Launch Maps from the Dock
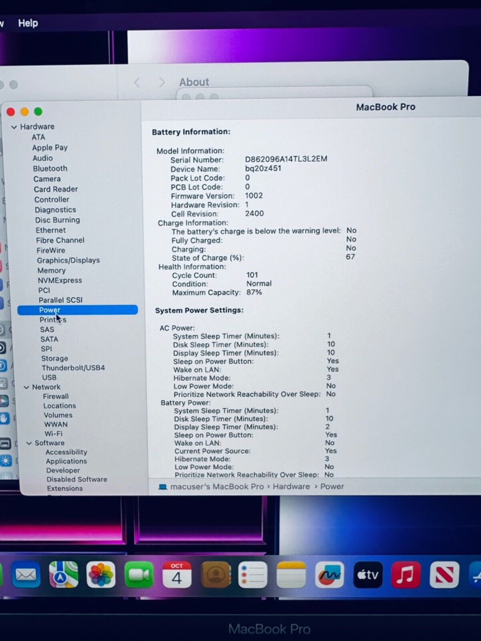The image size is (481, 641). click(63, 574)
